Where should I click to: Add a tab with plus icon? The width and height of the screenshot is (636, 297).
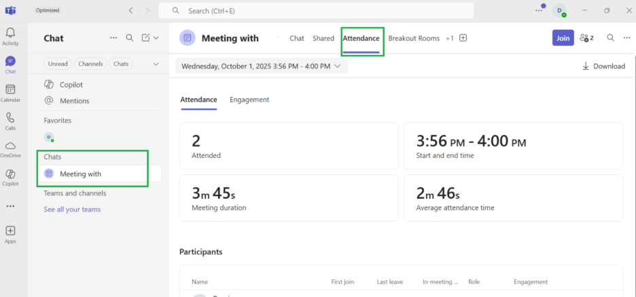coord(463,38)
